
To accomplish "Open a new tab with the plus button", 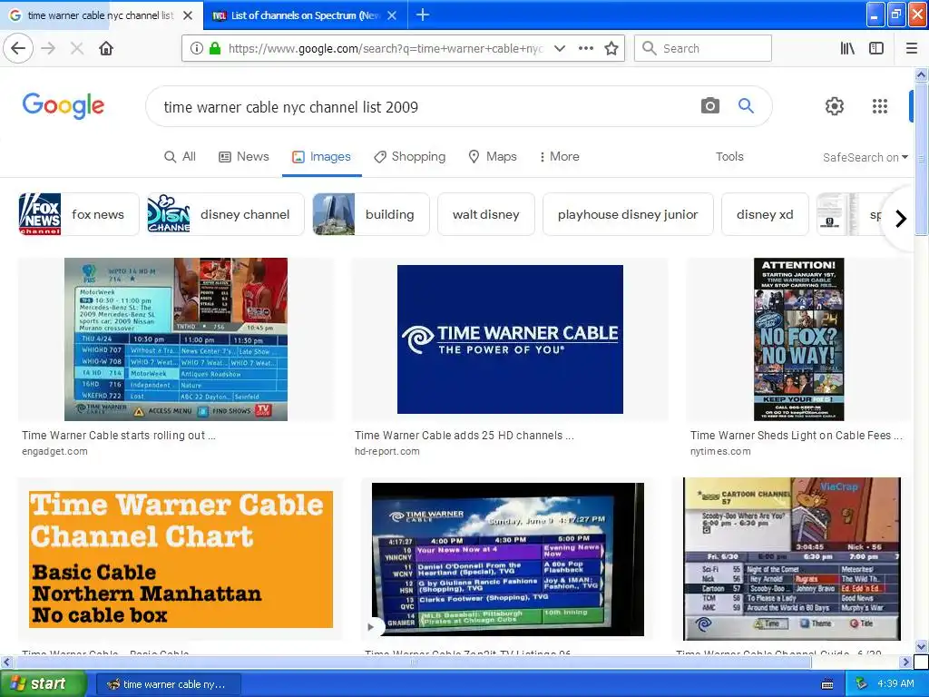I will click(423, 15).
